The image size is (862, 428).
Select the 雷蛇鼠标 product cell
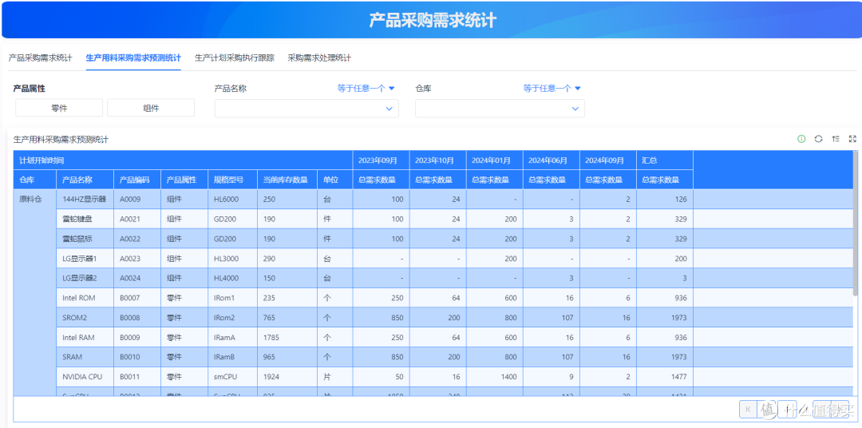[85, 239]
